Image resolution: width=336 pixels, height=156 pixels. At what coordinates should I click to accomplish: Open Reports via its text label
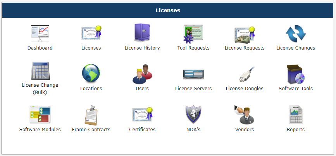[296, 129]
